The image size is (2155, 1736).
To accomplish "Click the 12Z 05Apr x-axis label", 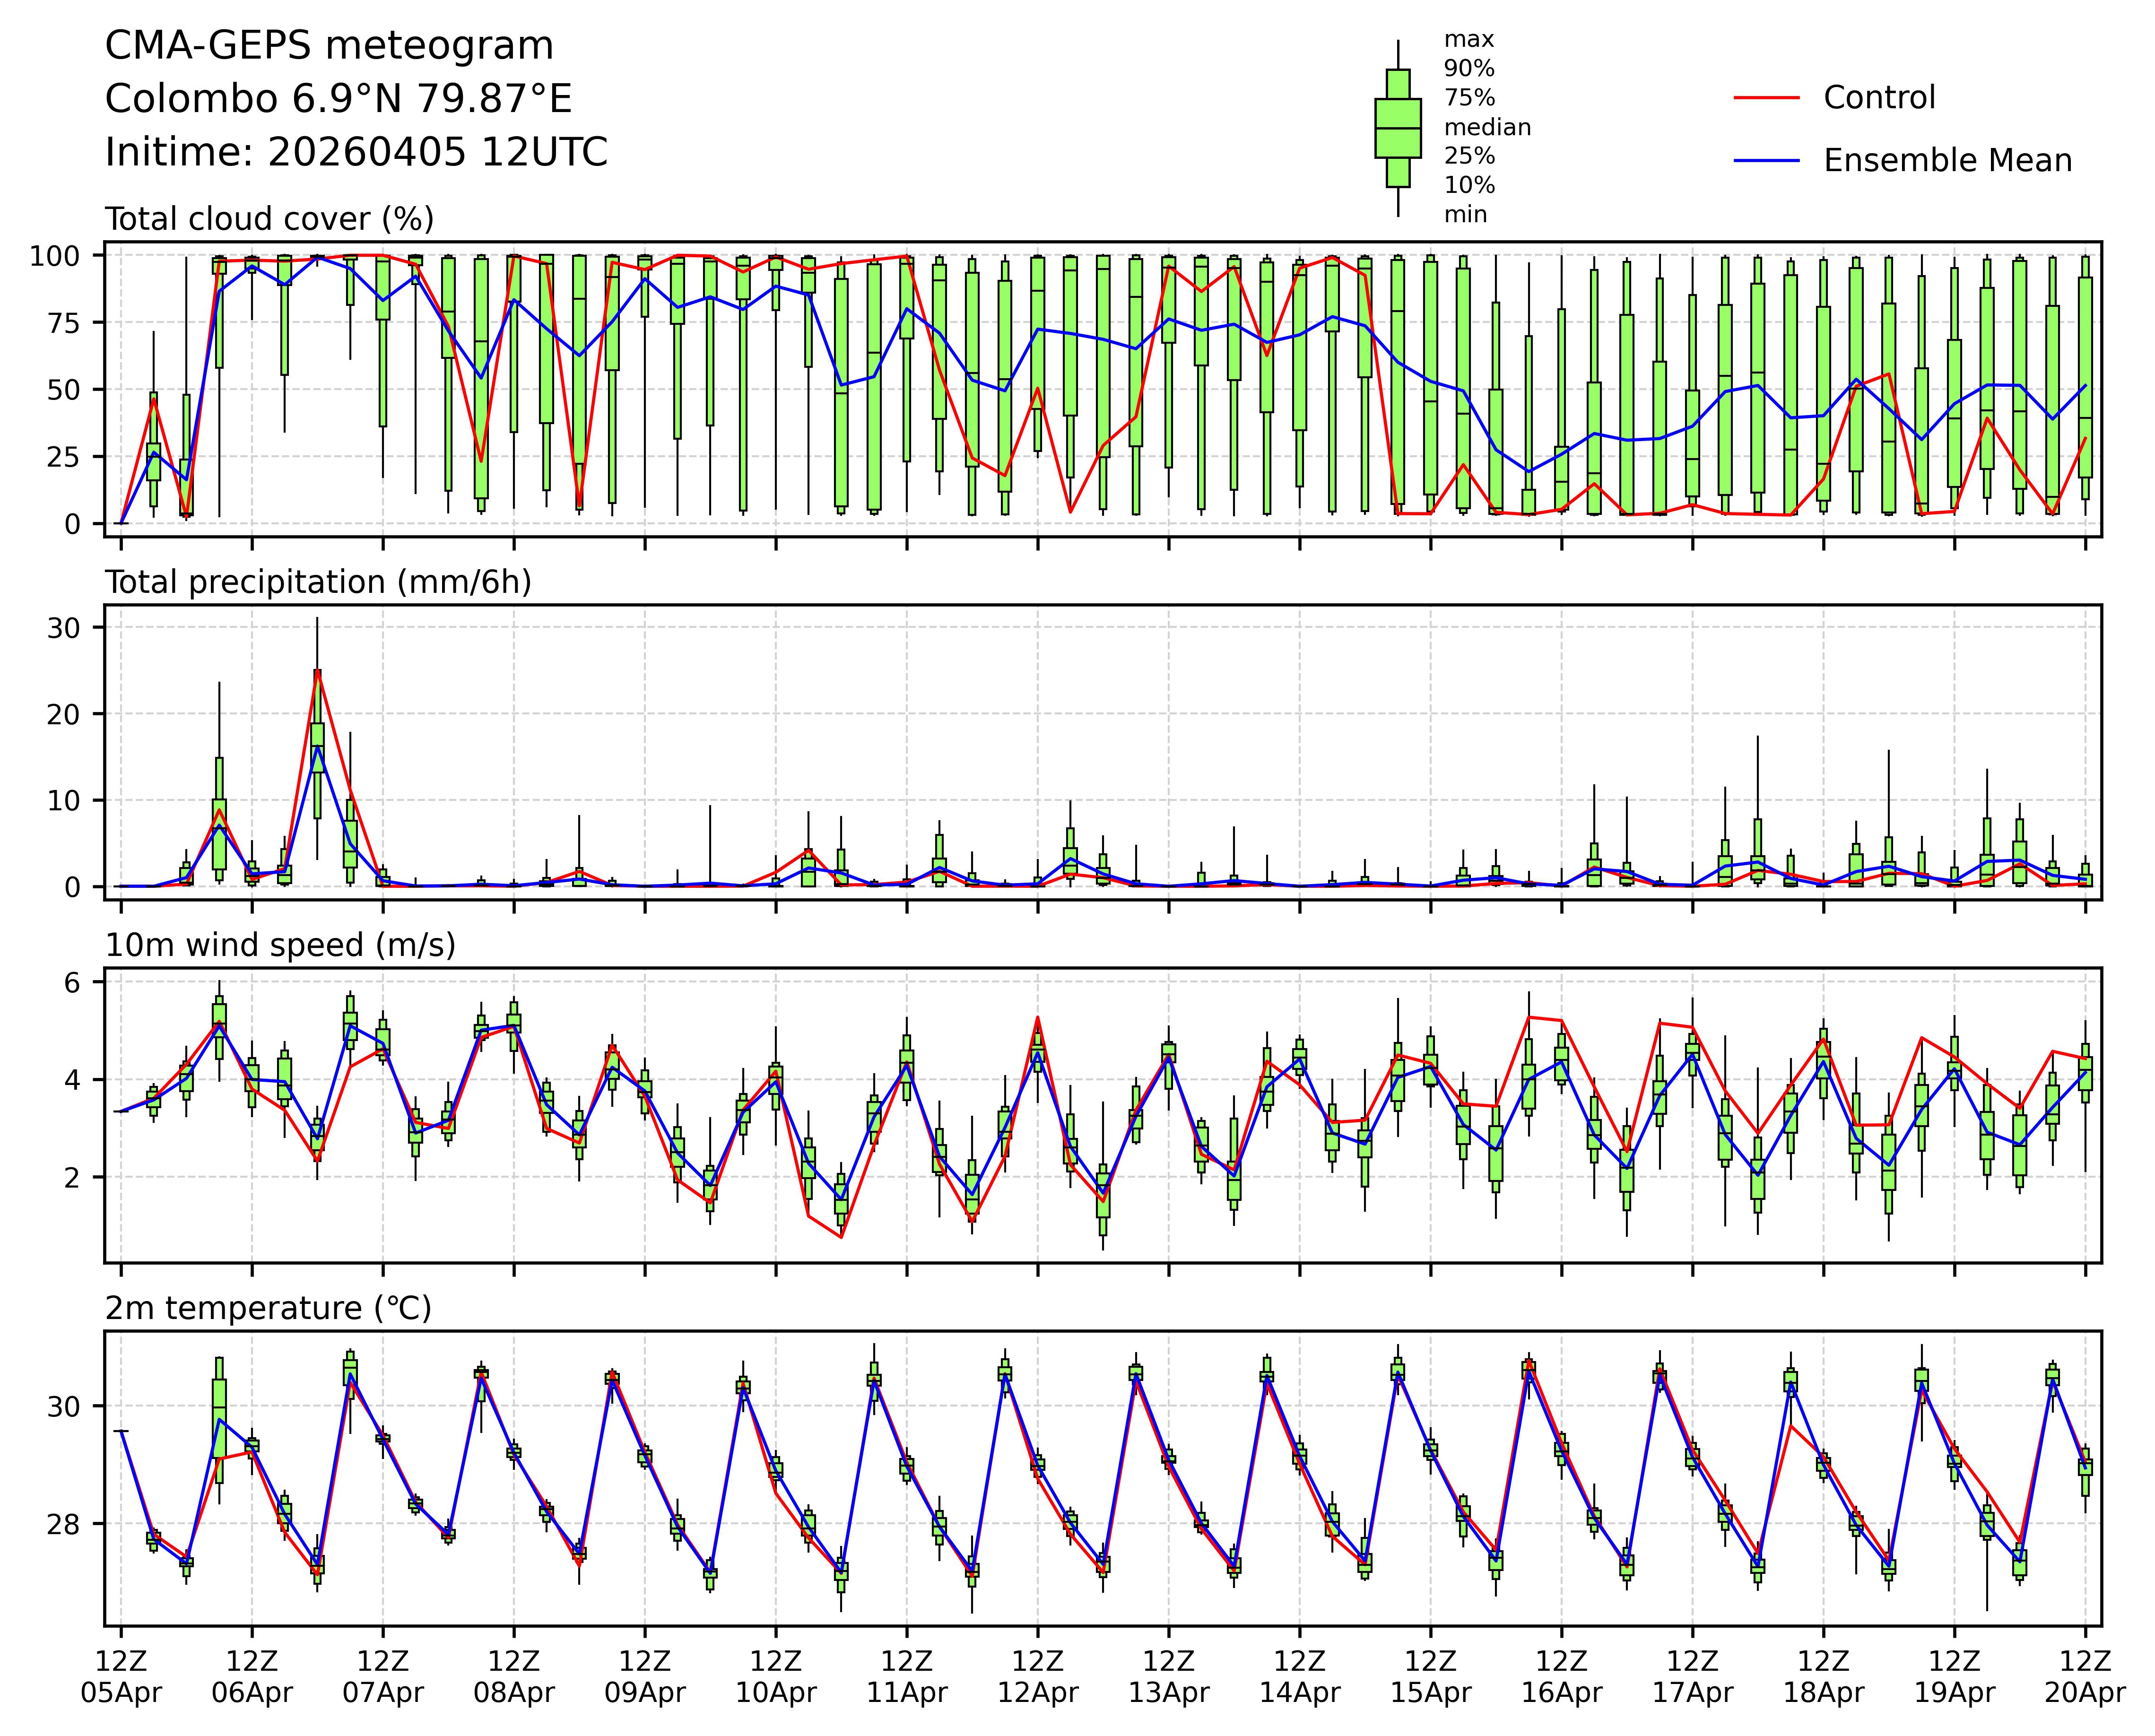I will pyautogui.click(x=121, y=1677).
